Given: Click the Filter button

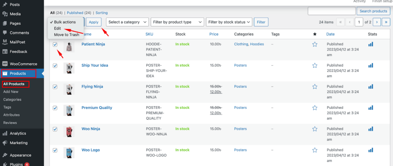Looking at the screenshot, I should [261, 22].
